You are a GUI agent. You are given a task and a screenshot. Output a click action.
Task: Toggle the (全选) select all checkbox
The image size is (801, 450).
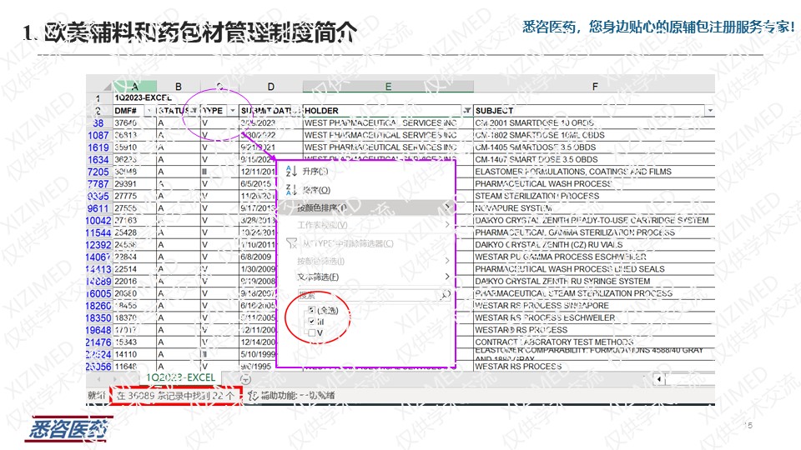(x=311, y=310)
